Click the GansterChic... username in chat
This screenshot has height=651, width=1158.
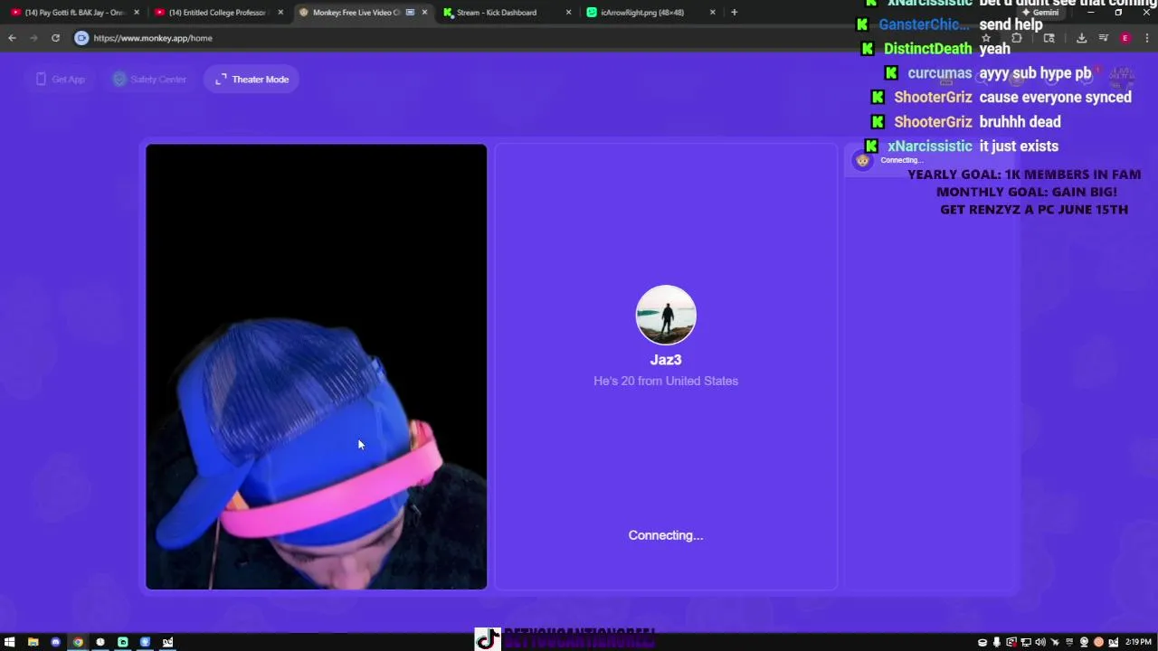coord(924,24)
